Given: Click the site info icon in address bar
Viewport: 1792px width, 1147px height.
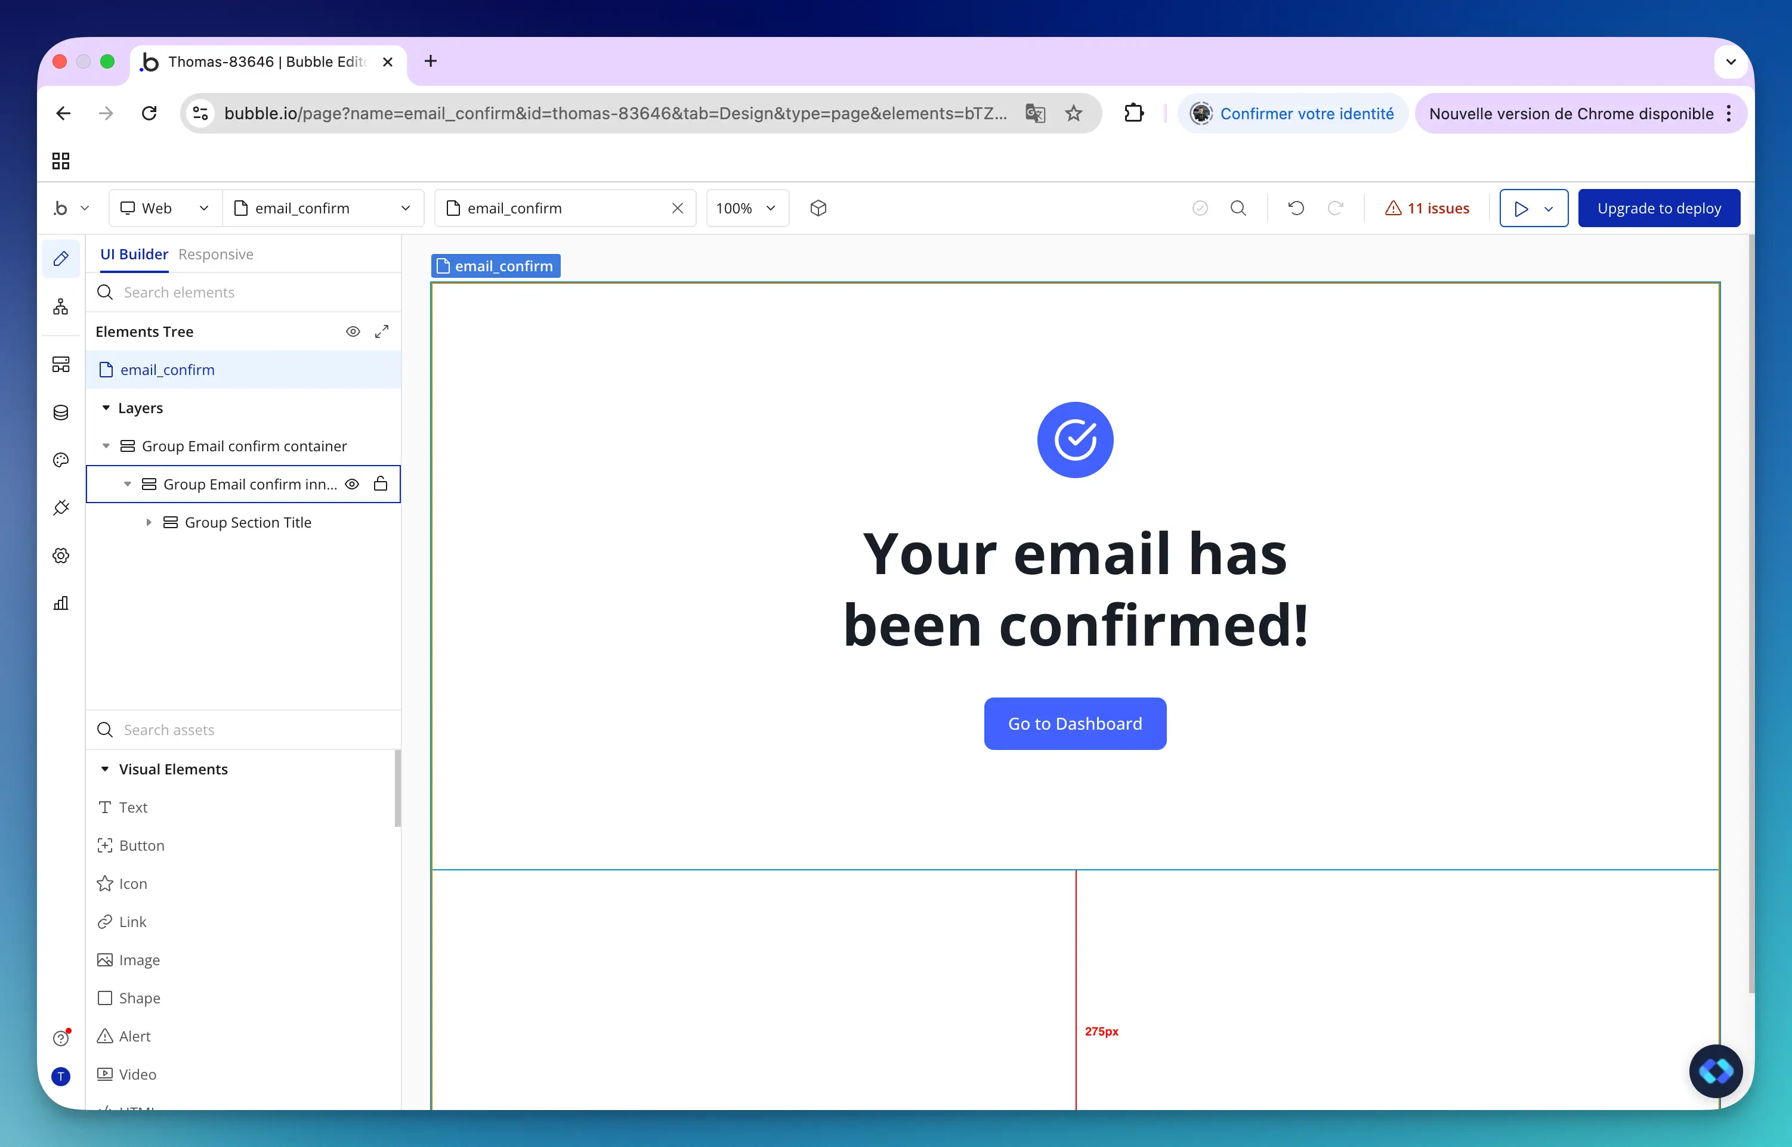Looking at the screenshot, I should 200,113.
